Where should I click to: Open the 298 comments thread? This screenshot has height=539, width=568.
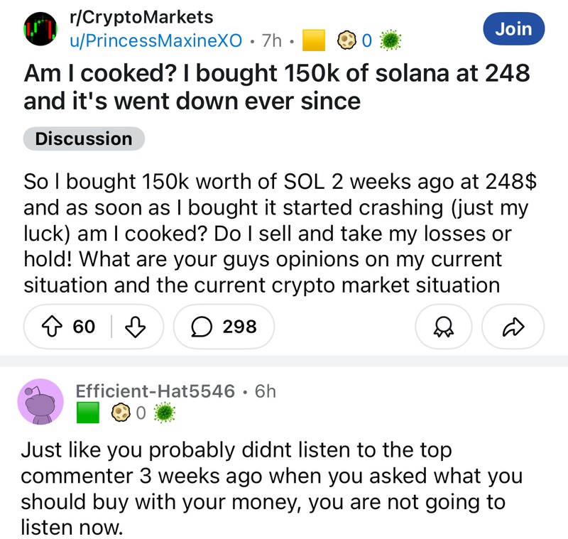(223, 327)
